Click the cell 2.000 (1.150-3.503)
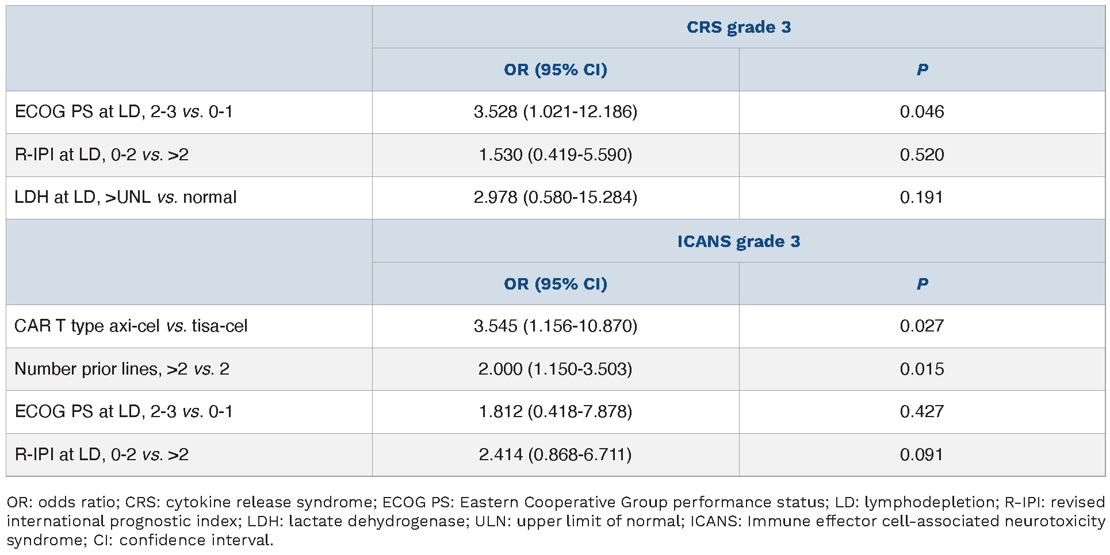Image resolution: width=1110 pixels, height=555 pixels. [556, 369]
